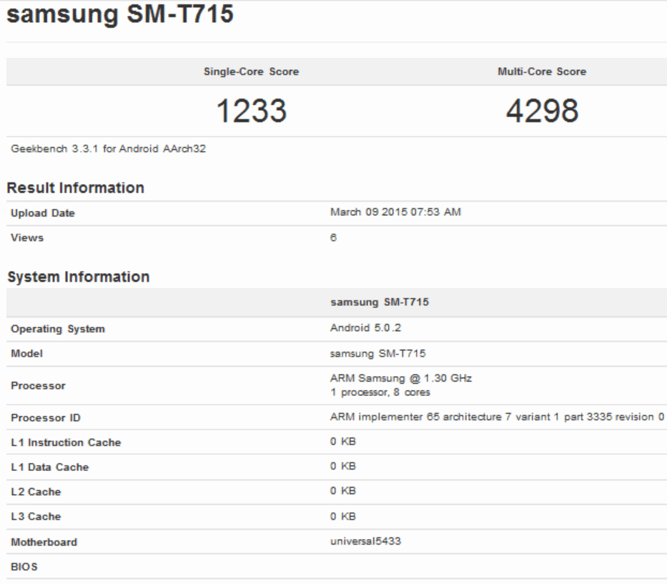This screenshot has width=667, height=584.
Task: Select 'Geekbench 3.3.1 for Android AArch32' text
Action: coord(109,149)
